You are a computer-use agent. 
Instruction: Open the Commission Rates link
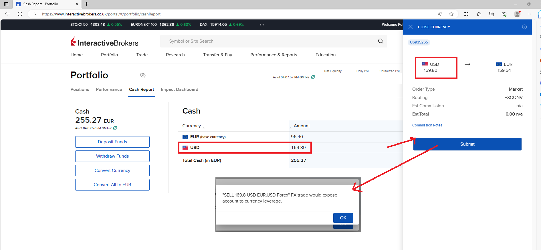[x=427, y=125]
